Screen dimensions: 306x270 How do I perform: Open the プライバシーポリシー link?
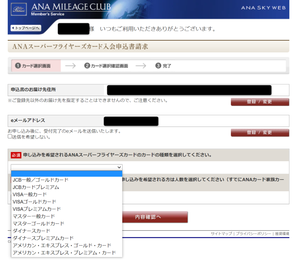coord(253,234)
